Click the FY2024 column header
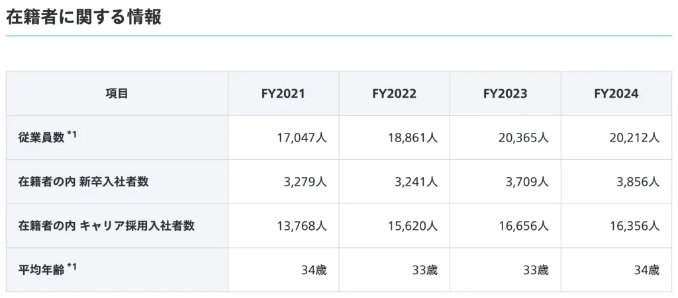 point(616,94)
